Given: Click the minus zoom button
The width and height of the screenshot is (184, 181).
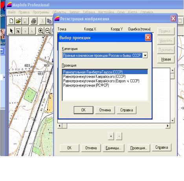Looking at the screenshot, I should point(119,136).
